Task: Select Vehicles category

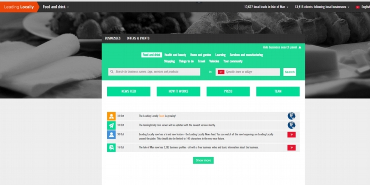Action: pyautogui.click(x=214, y=61)
